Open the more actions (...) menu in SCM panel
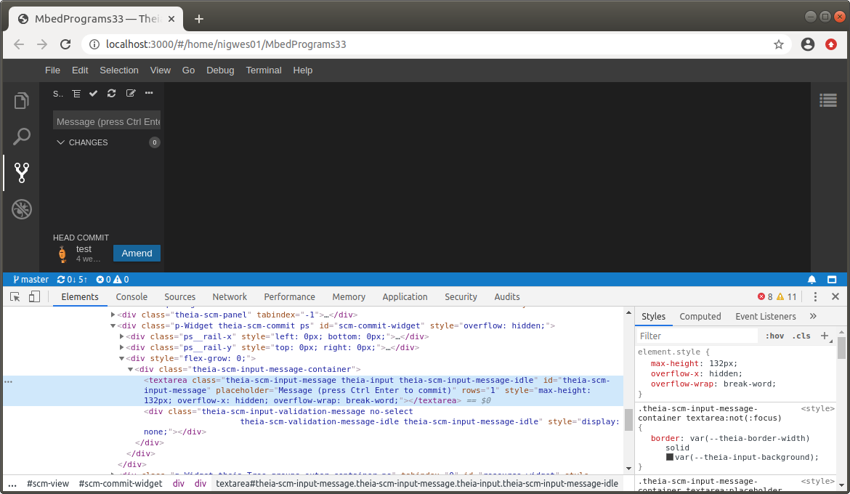Screen dimensions: 850x494 [x=149, y=93]
